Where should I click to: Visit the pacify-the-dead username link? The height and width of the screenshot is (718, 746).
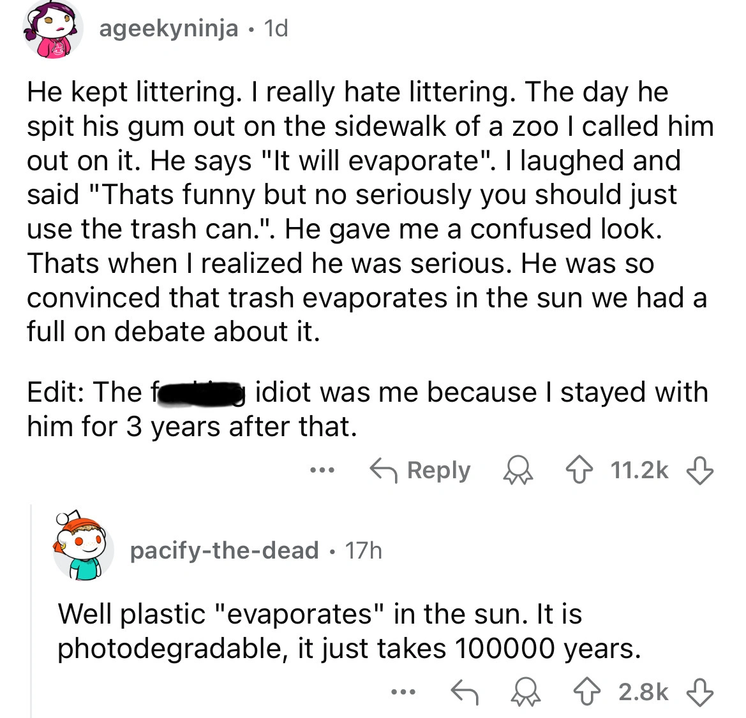click(224, 550)
